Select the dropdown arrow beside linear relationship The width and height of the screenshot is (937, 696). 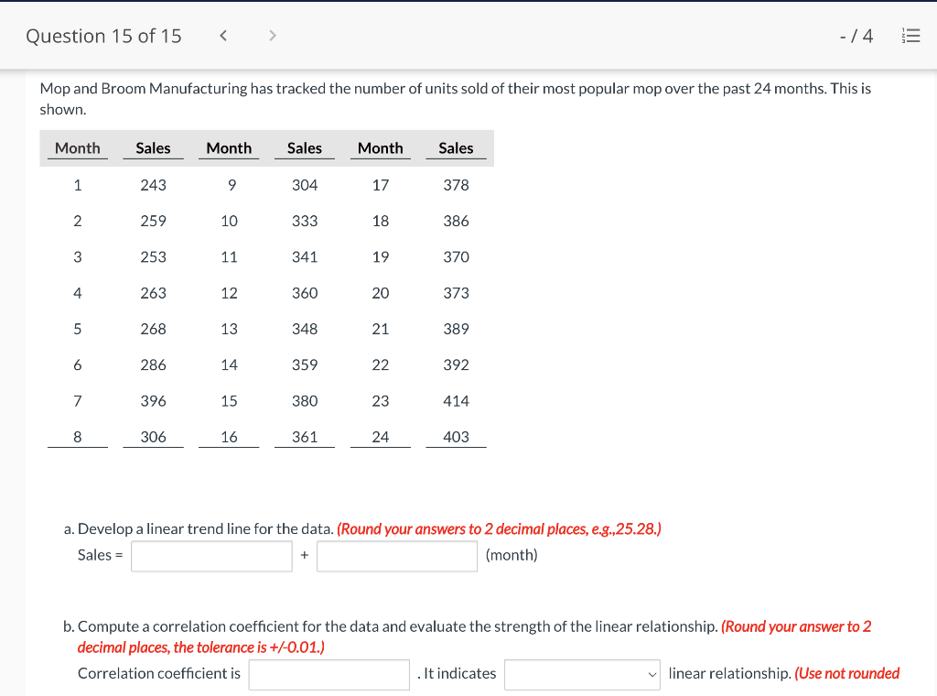[653, 674]
